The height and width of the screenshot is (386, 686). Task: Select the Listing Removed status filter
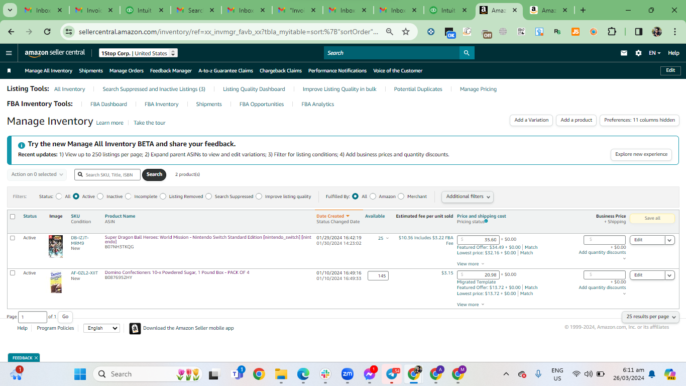163,197
